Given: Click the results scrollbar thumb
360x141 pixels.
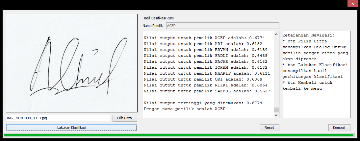Looking at the screenshot, I should [x=276, y=110].
